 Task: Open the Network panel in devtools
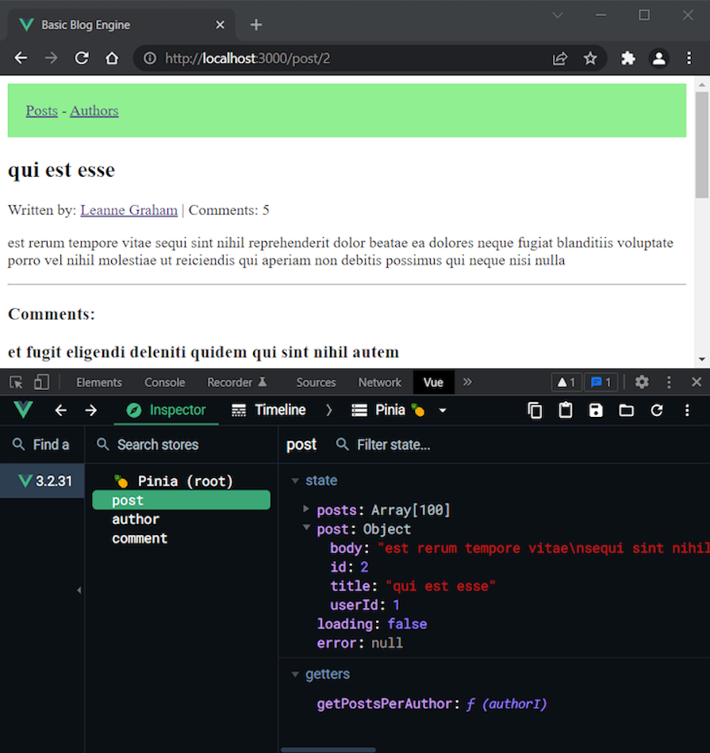tap(379, 382)
